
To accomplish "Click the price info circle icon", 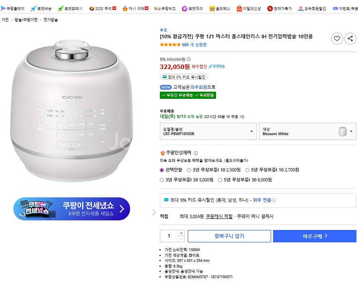I will [189, 59].
